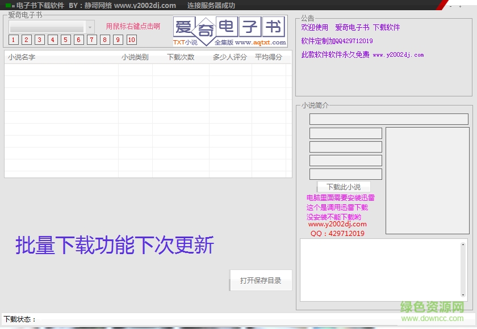
Task: Select page number 1
Action: [12, 40]
